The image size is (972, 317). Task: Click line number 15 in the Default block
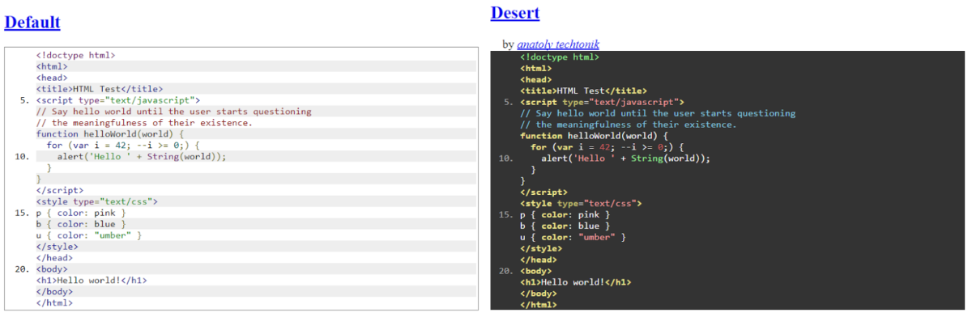(22, 213)
